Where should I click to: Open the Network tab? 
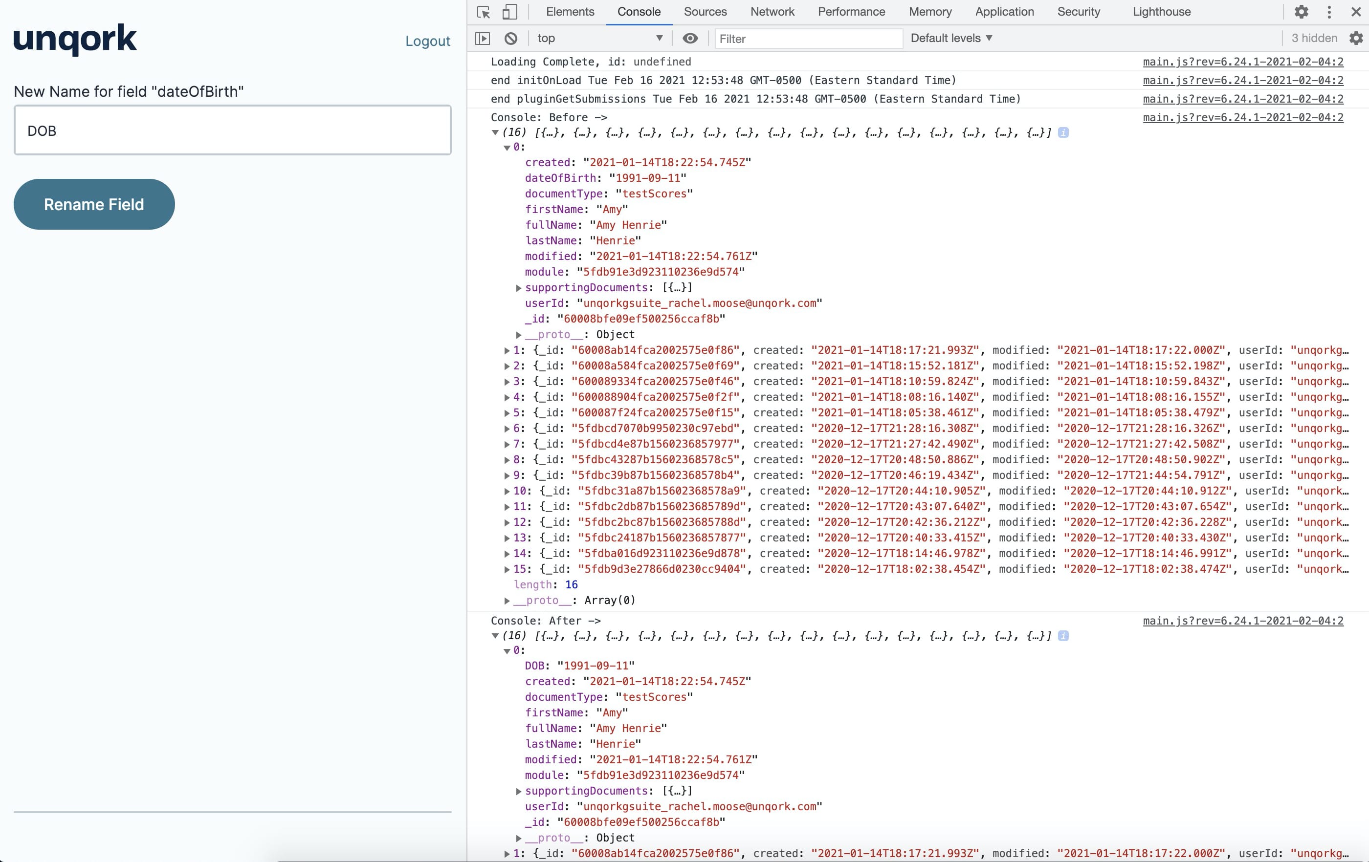point(772,12)
